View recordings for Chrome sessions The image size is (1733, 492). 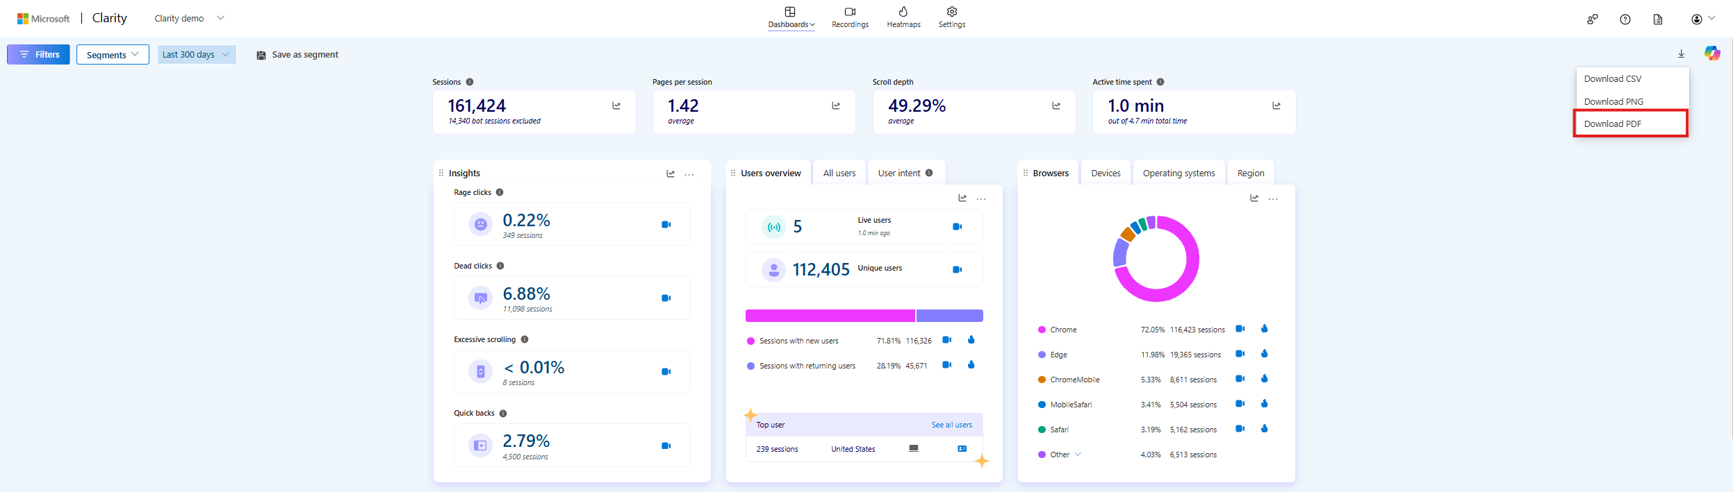coord(1240,328)
